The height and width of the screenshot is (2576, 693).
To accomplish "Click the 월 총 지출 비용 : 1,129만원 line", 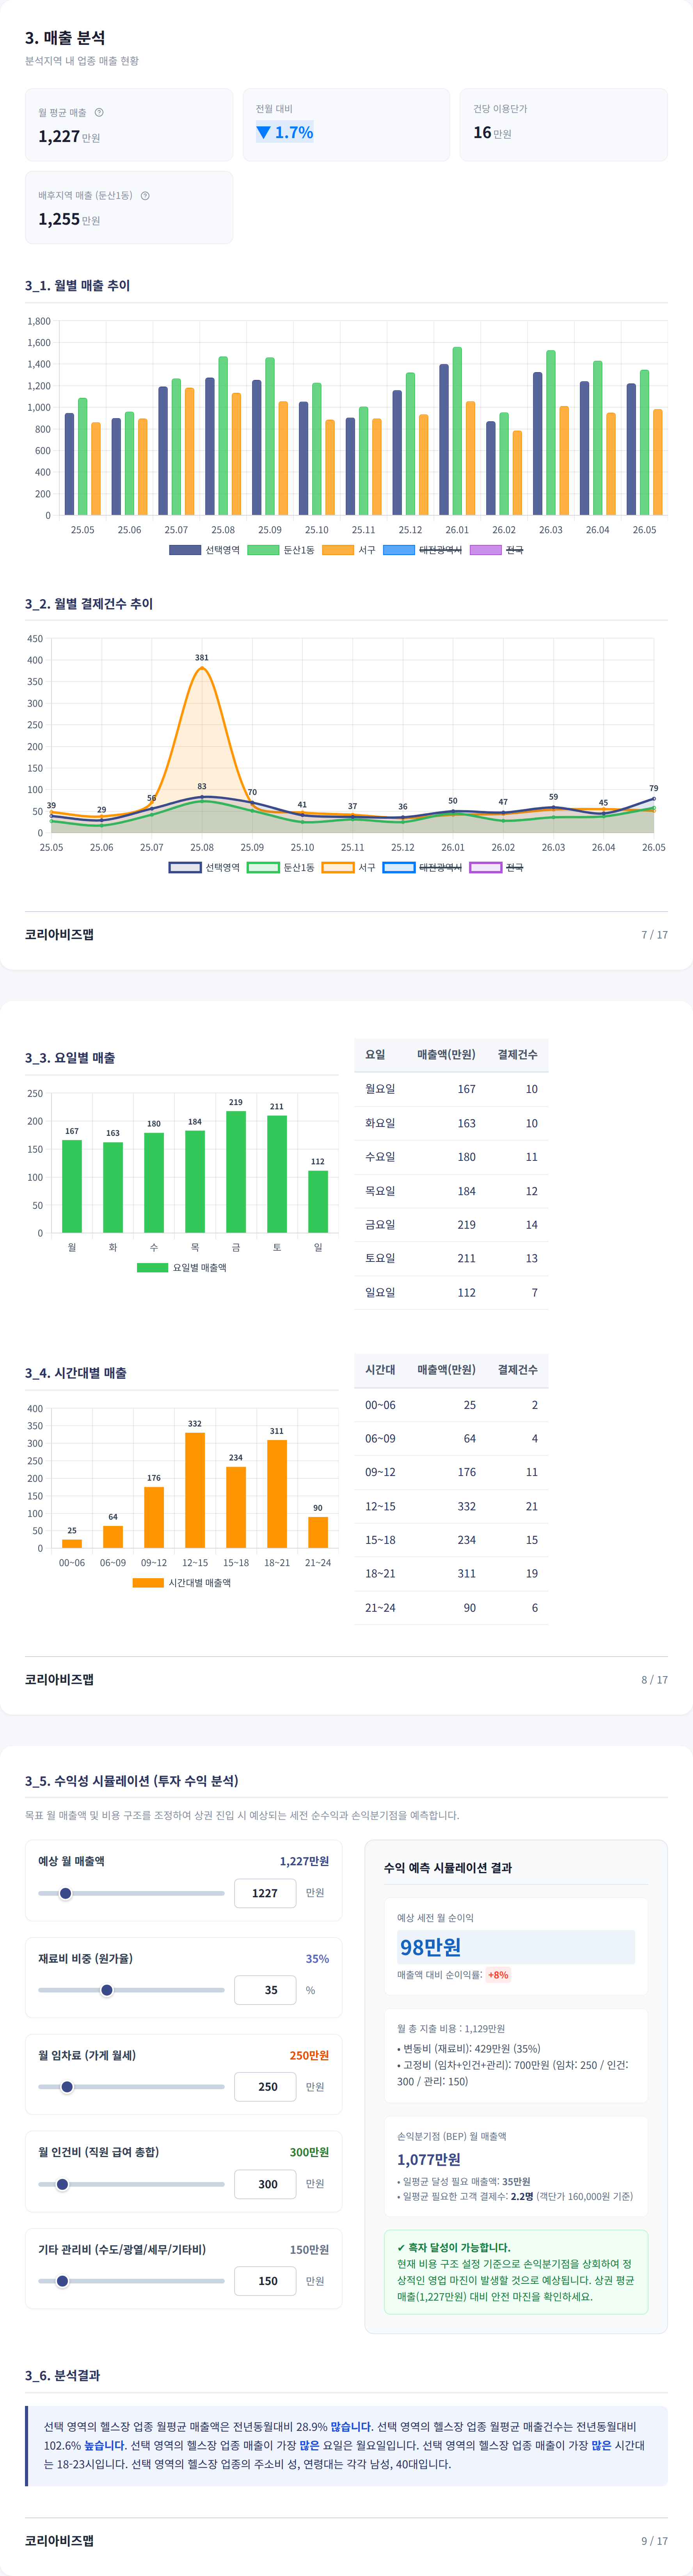I will (451, 2029).
